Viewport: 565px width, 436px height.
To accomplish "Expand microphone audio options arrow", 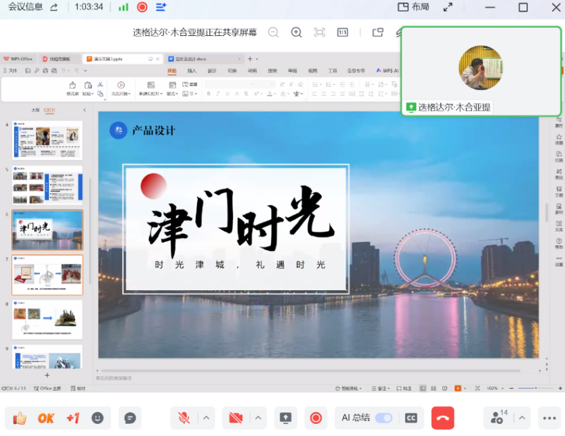I will click(206, 418).
